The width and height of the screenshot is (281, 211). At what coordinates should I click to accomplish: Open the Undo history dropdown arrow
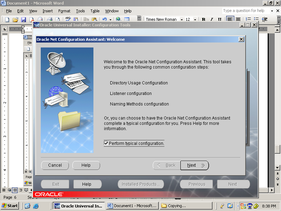coord(110,19)
